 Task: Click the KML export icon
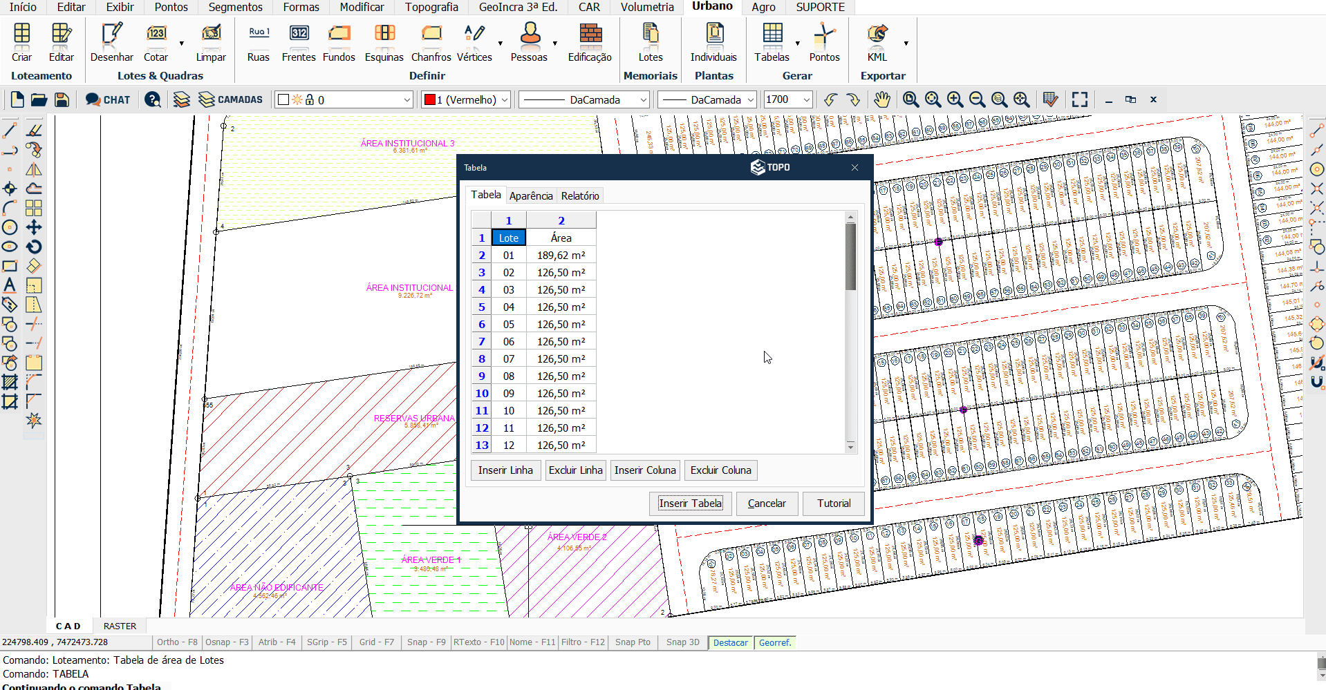point(877,42)
